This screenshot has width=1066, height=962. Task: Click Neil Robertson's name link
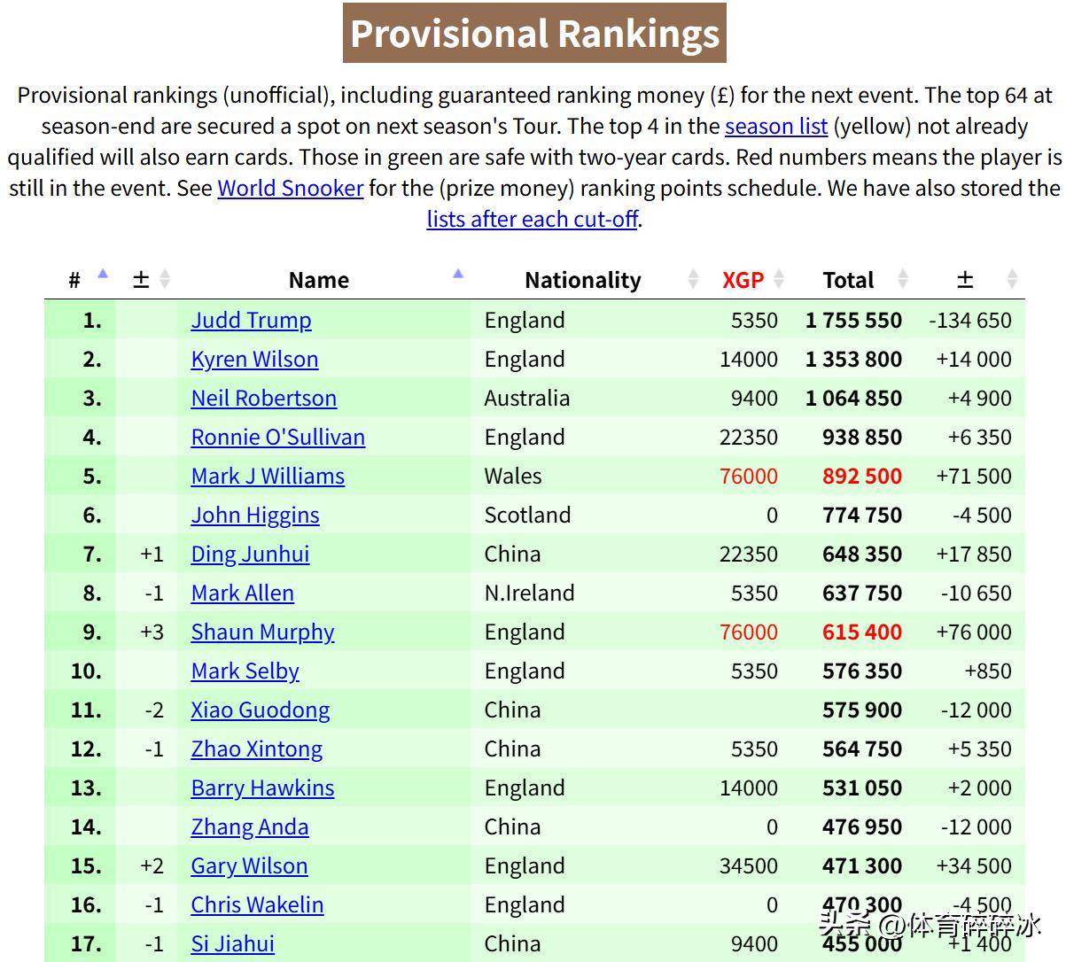(263, 399)
